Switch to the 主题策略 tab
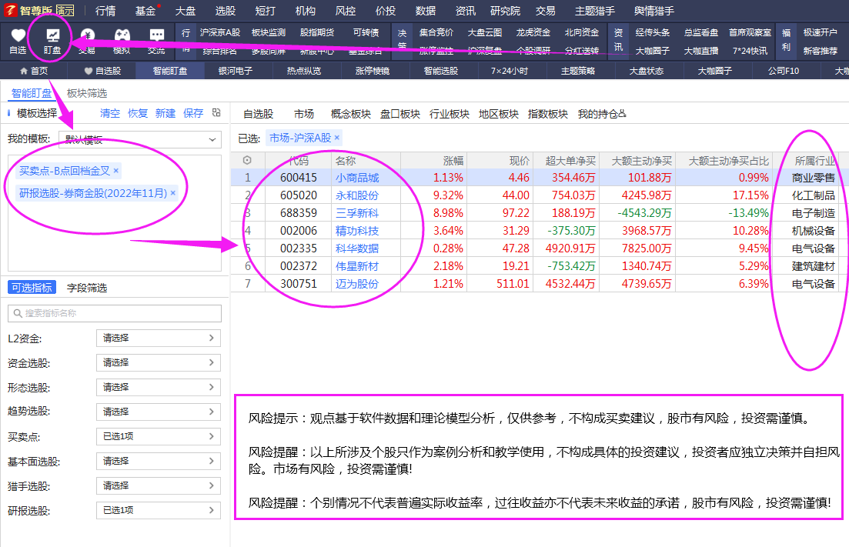 (578, 71)
